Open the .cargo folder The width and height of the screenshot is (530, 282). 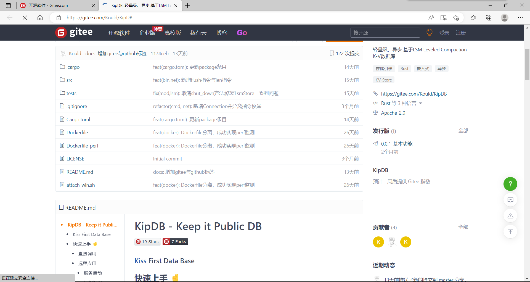73,67
